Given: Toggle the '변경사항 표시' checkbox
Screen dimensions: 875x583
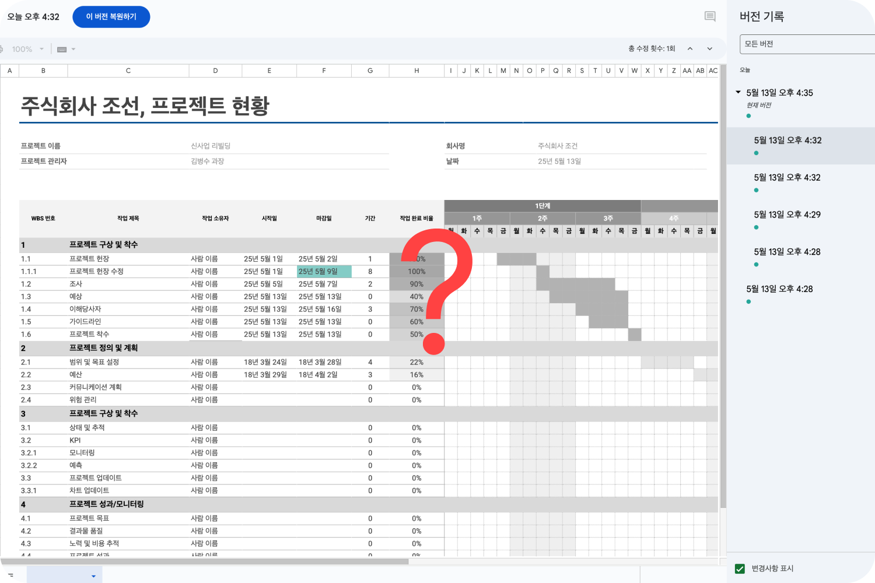Looking at the screenshot, I should click(740, 568).
